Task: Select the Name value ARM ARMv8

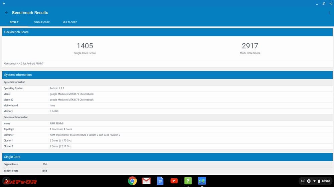Action: tap(56, 123)
